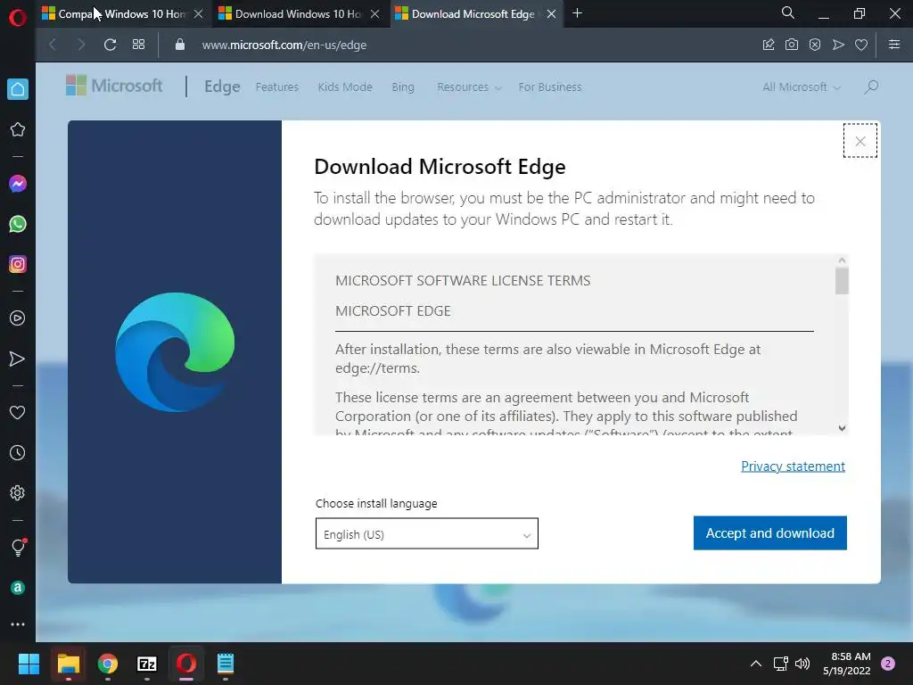The height and width of the screenshot is (685, 913).
Task: Open Settings gear in Opera sidebar
Action: [x=18, y=492]
